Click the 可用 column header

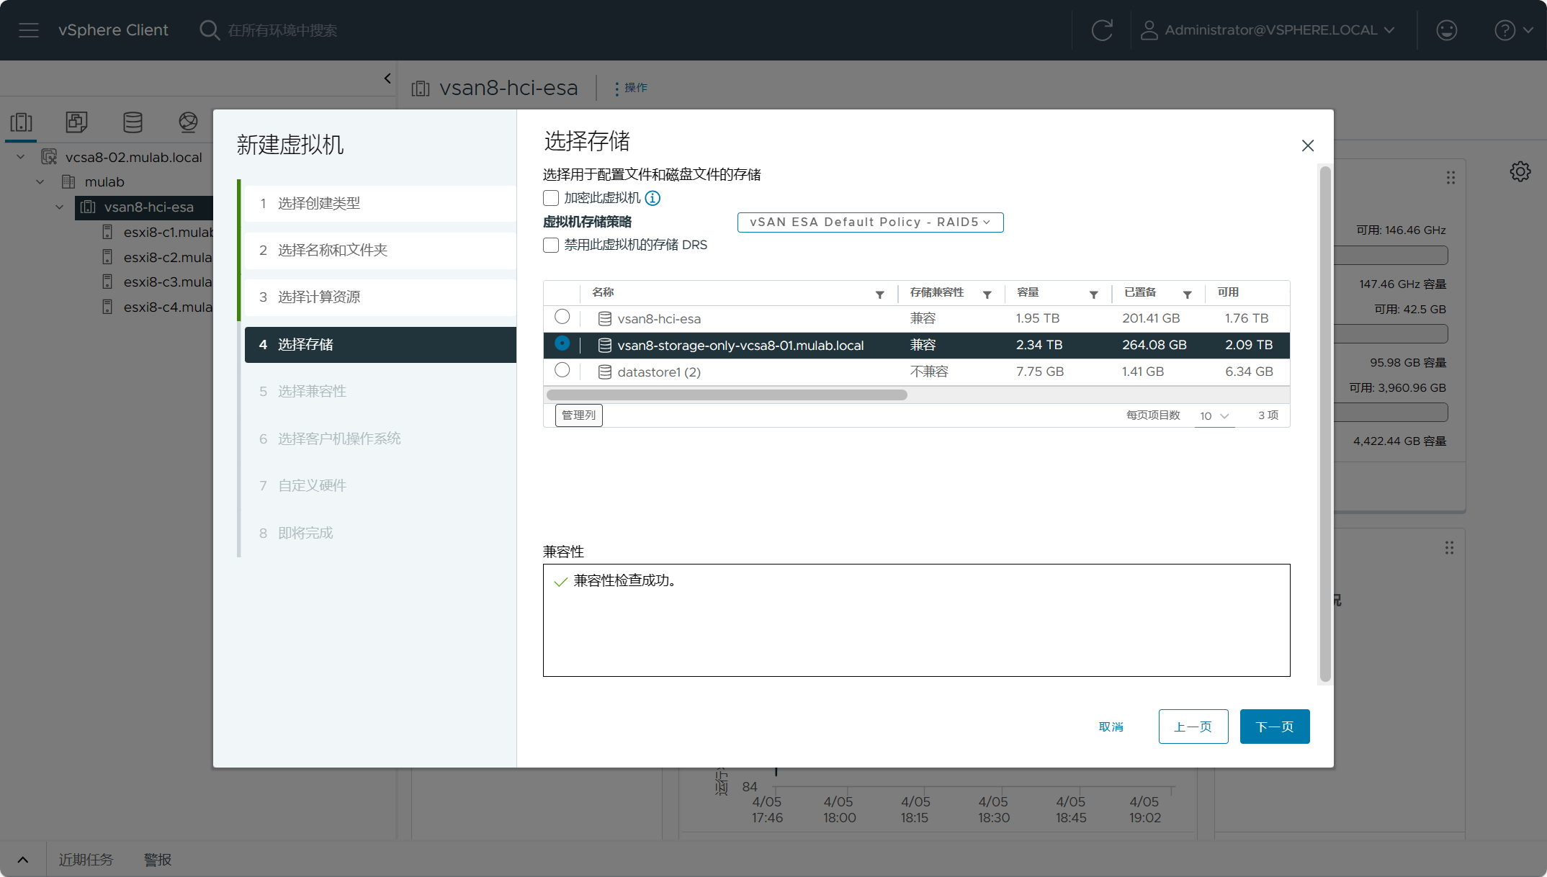[1228, 292]
